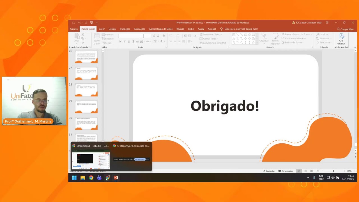Click the increase list level icon
Image resolution: width=359 pixels, height=202 pixels.
(x=189, y=36)
